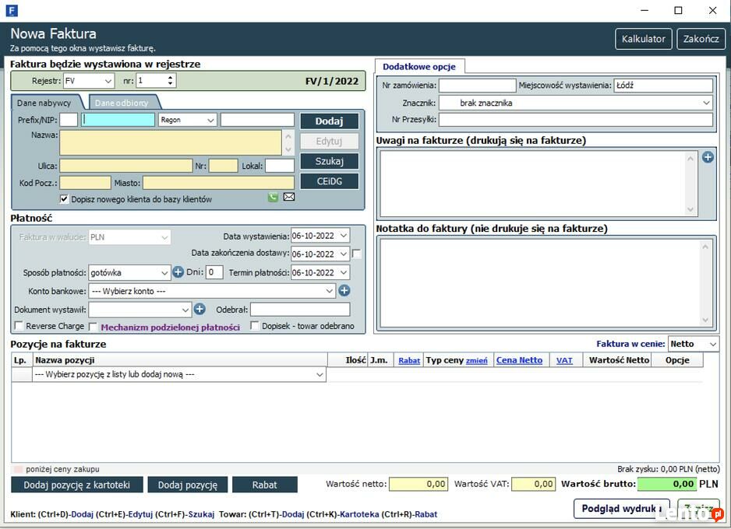Switch to the Dane nabywcy tab
Viewport: 731px width, 529px height.
[44, 103]
